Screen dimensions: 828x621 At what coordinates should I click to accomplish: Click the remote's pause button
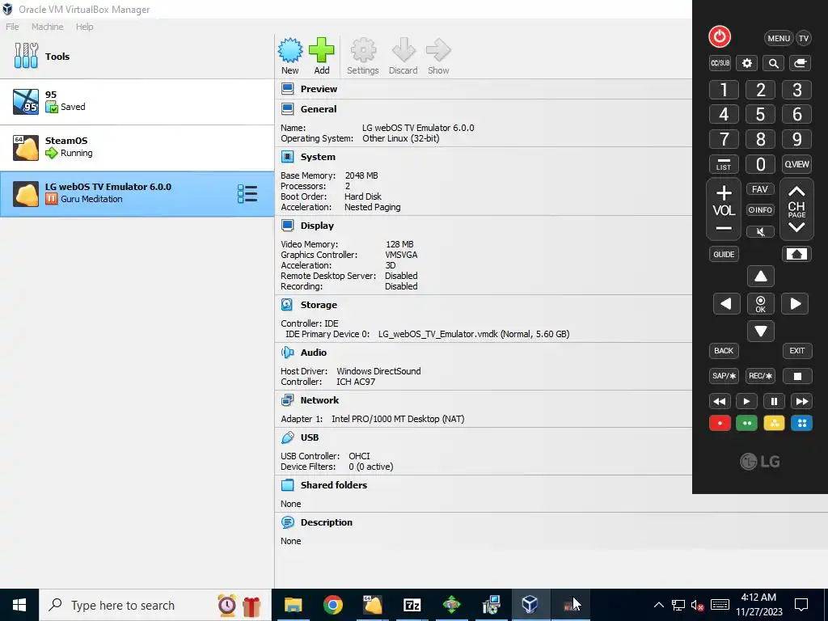pyautogui.click(x=774, y=401)
